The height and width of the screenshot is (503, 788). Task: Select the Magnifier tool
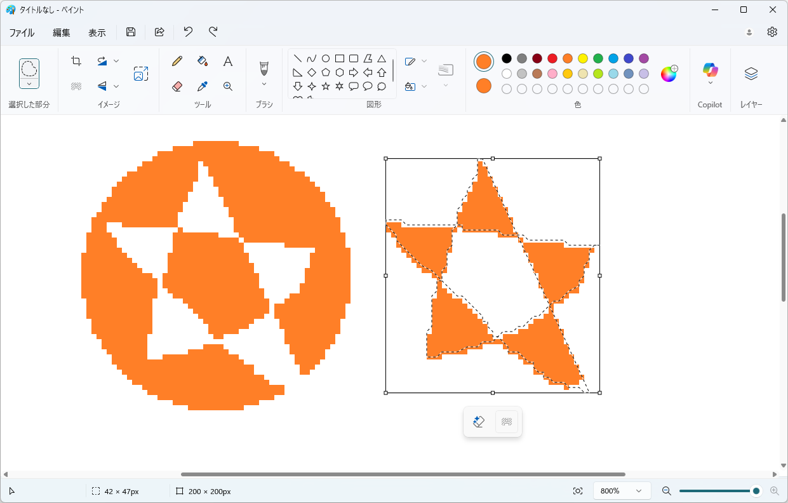click(x=228, y=86)
